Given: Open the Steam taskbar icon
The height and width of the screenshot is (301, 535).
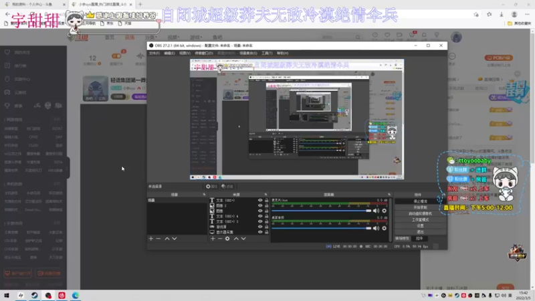Looking at the screenshot, I should click(35, 295).
